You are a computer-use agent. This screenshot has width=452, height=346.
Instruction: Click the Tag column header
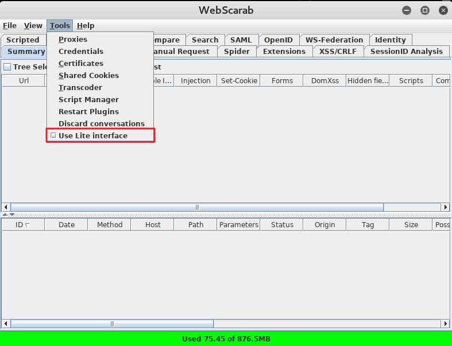tap(368, 225)
